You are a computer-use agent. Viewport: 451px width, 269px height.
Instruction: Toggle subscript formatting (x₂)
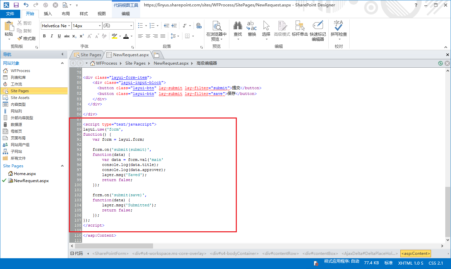click(74, 36)
